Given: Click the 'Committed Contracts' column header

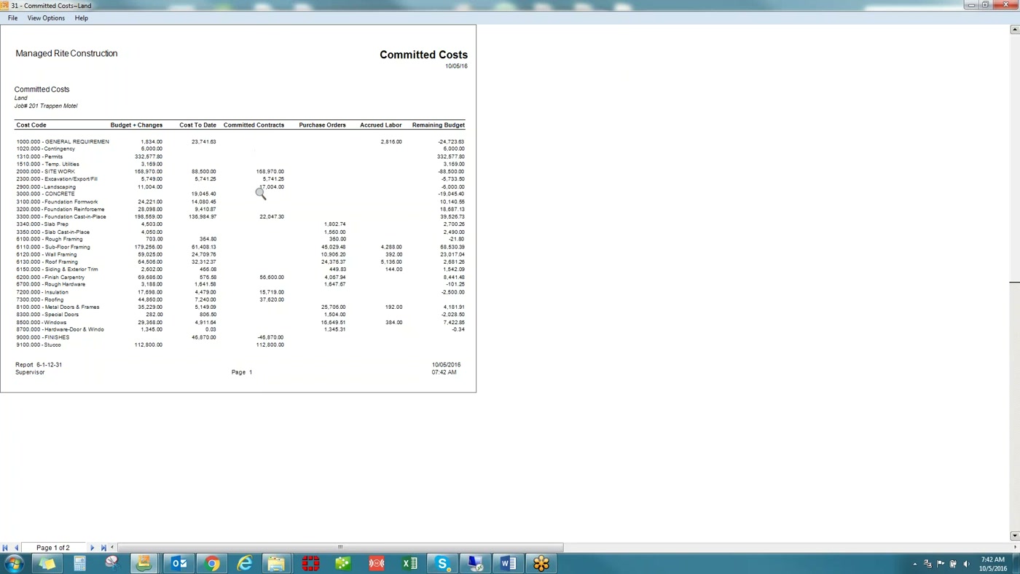Looking at the screenshot, I should pyautogui.click(x=254, y=125).
